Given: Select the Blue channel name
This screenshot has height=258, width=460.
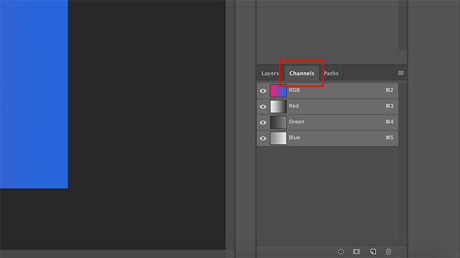Looking at the screenshot, I should click(x=295, y=137).
